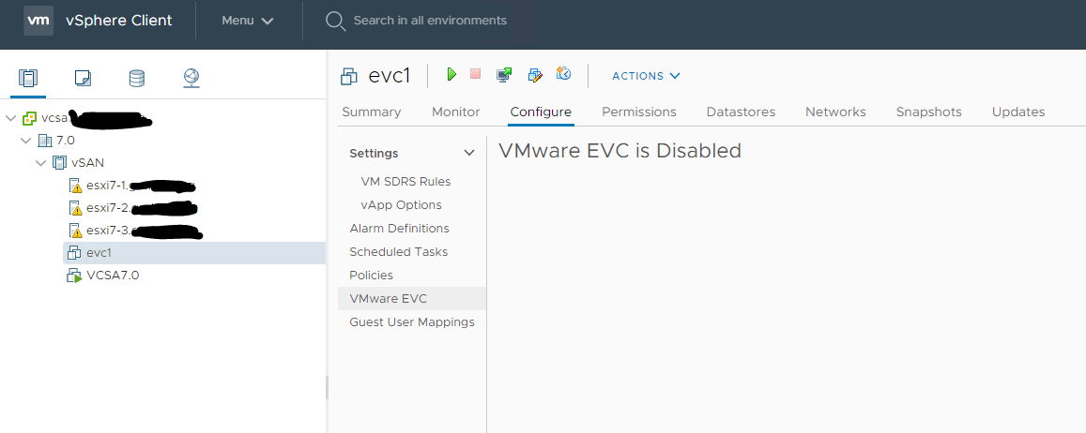Open the Networking inventory view
1086x433 pixels.
191,79
